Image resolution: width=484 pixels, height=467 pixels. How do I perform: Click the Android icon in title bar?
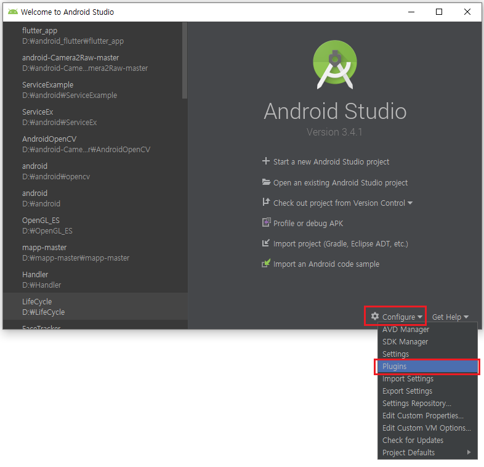13,12
